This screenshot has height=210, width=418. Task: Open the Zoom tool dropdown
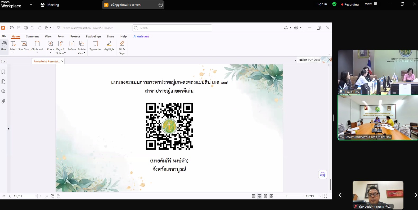[50, 53]
